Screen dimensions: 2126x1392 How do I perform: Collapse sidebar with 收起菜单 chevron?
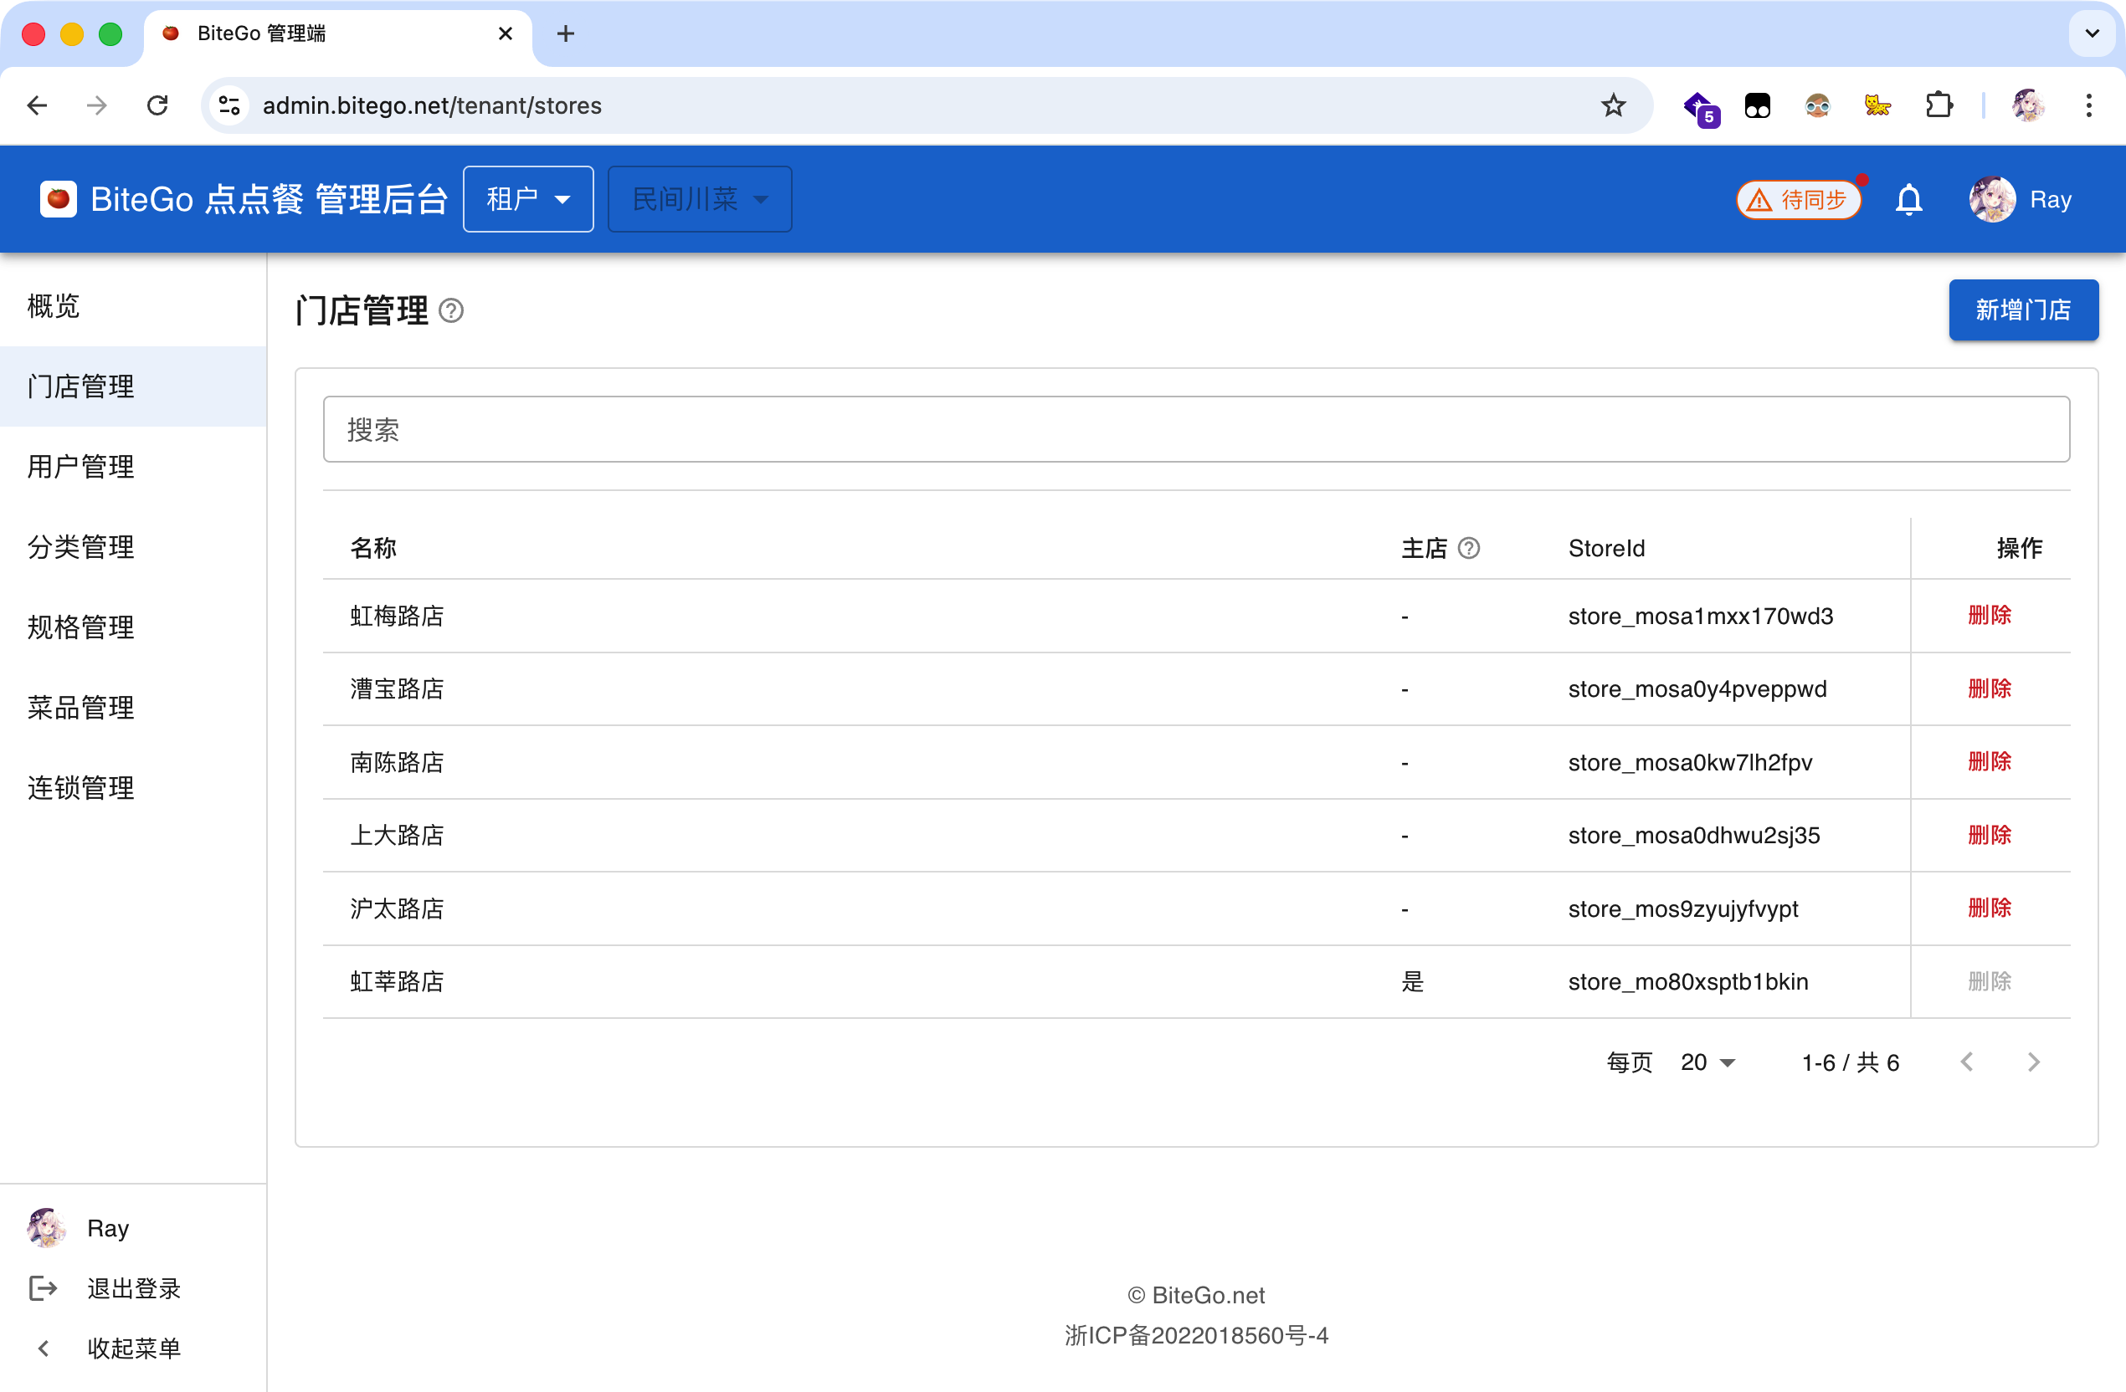[43, 1348]
